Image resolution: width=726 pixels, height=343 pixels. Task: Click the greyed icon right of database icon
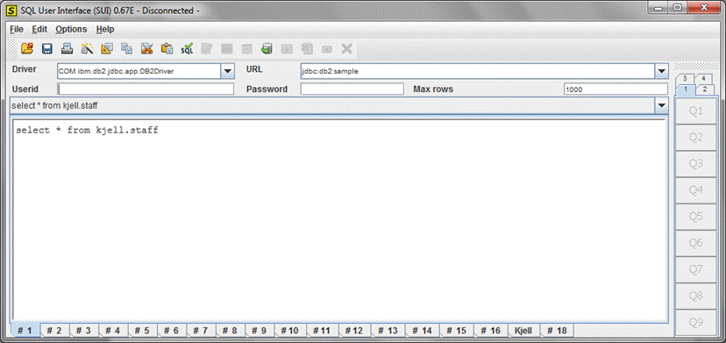click(x=287, y=48)
